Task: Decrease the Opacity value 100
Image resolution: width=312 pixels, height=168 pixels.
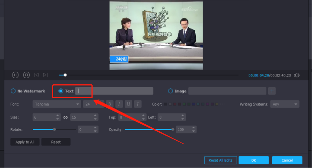Action: pos(194,131)
